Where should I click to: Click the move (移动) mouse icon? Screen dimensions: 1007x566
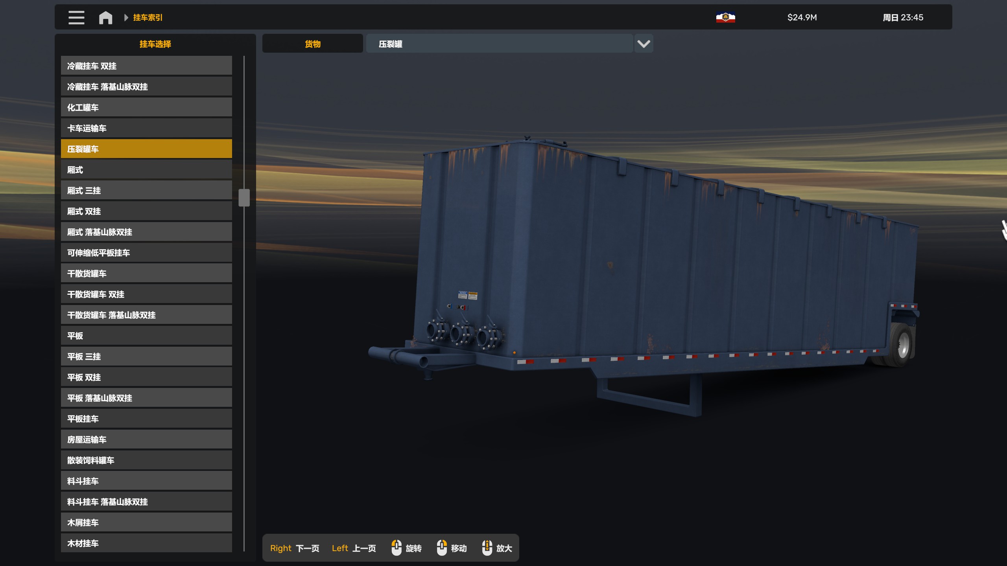442,548
